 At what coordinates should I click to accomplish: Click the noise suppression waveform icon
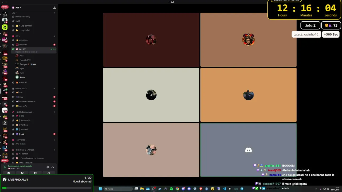pyautogui.click(x=48, y=167)
